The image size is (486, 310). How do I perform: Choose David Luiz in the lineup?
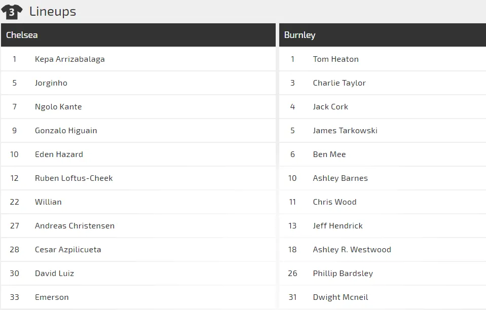point(54,274)
